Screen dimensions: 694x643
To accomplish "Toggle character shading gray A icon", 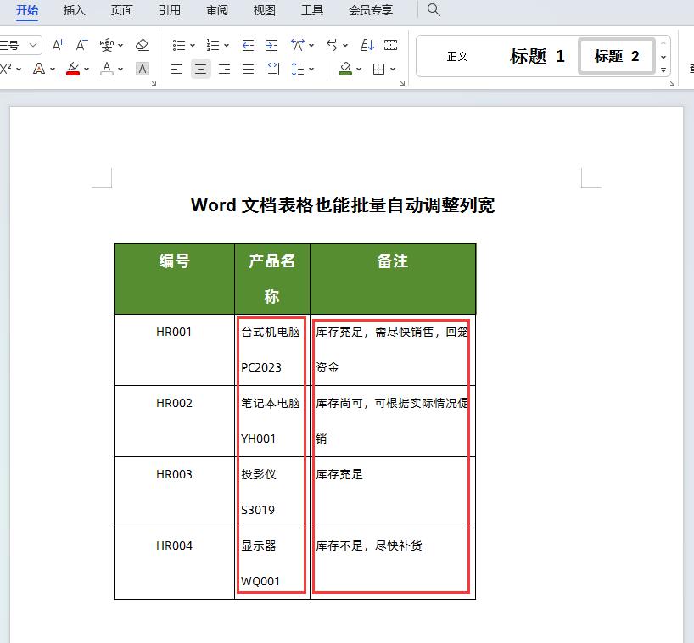I will 142,69.
